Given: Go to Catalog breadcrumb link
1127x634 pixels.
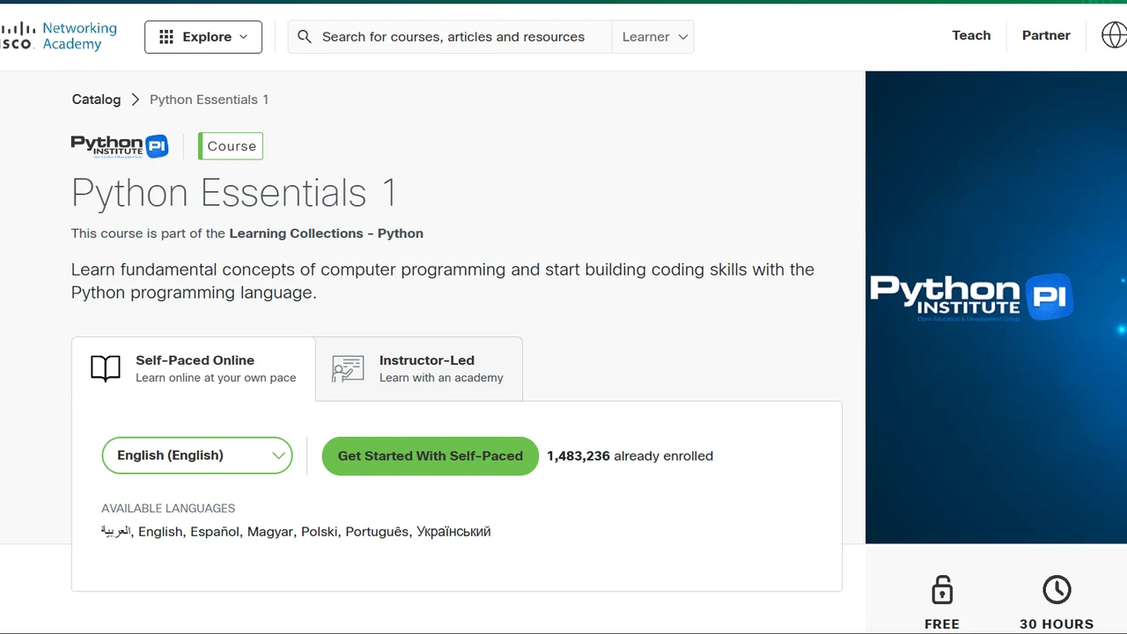Looking at the screenshot, I should [x=96, y=100].
